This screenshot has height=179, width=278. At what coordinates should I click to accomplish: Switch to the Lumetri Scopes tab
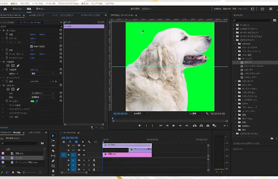coord(35,15)
